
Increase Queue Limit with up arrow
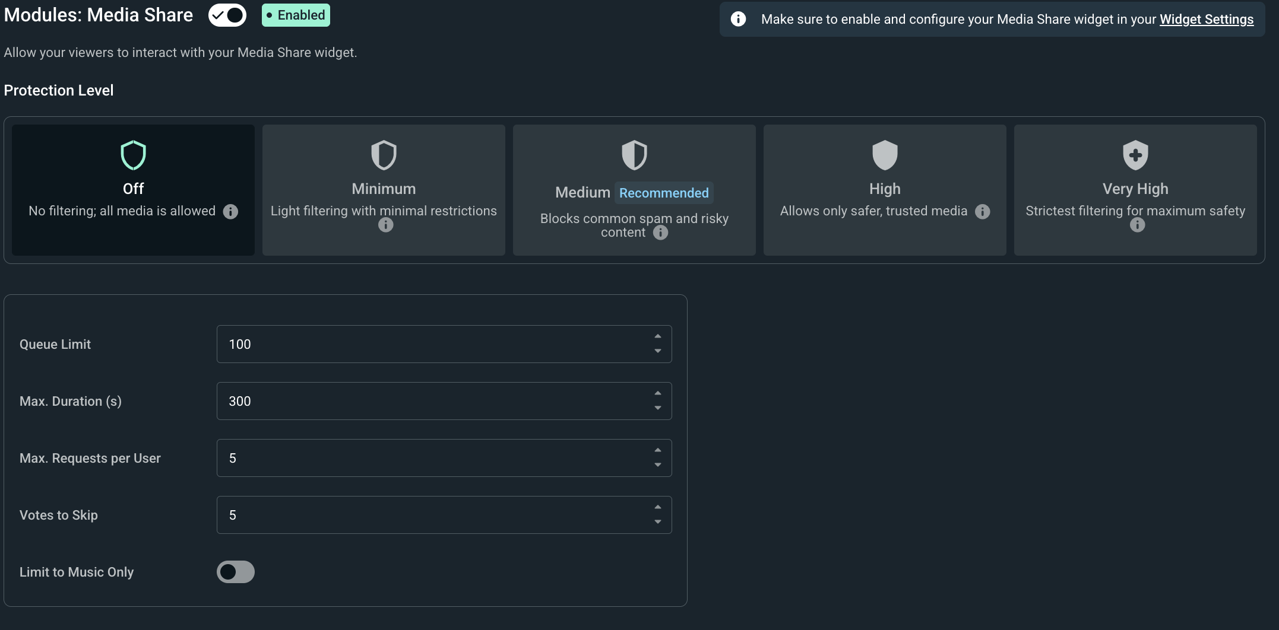coord(658,336)
